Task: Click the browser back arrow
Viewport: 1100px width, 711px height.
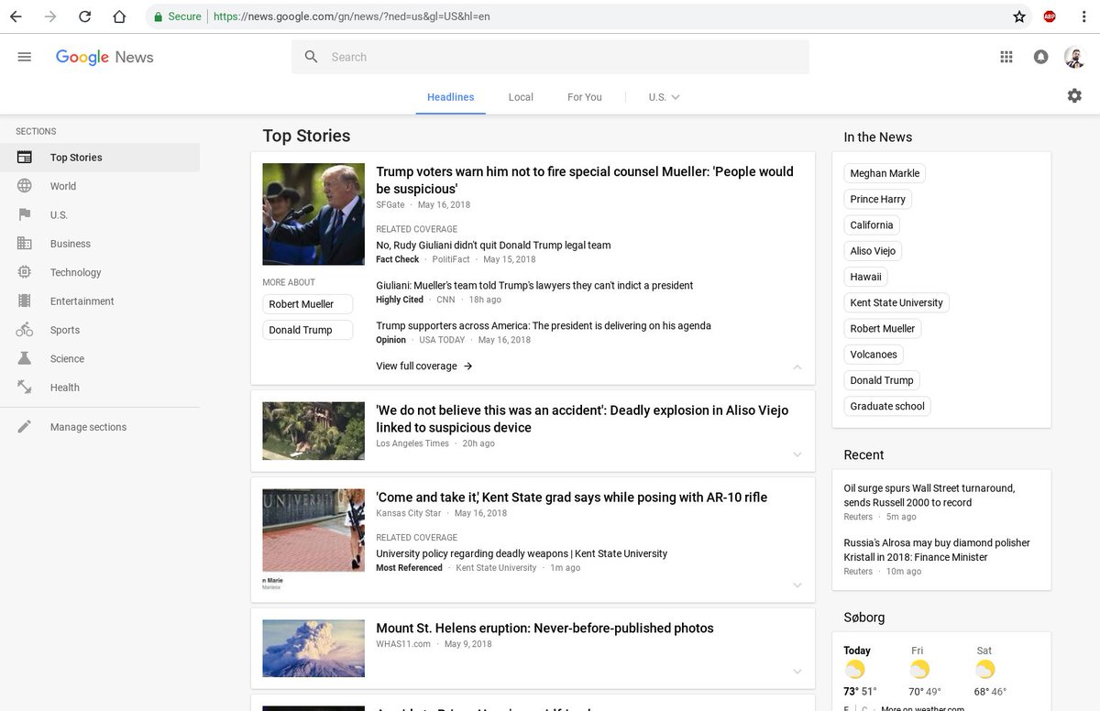Action: [x=16, y=16]
